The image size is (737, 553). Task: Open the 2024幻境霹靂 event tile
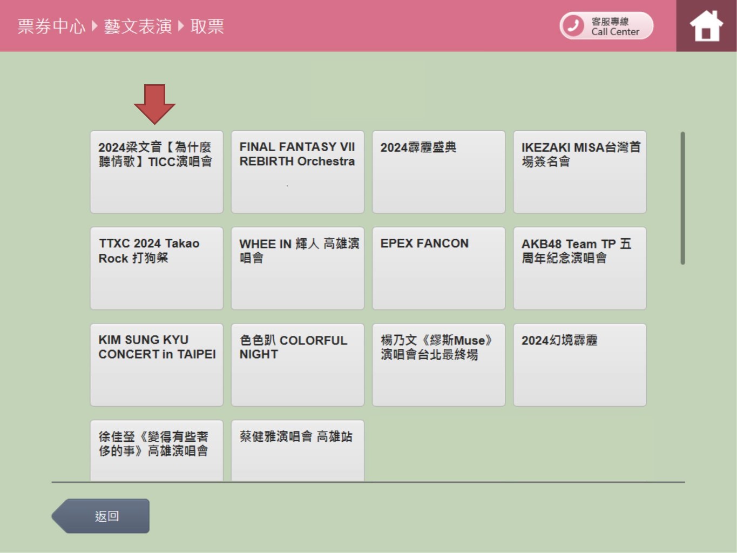pyautogui.click(x=579, y=365)
